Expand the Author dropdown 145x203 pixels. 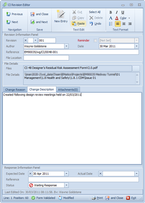66,46
